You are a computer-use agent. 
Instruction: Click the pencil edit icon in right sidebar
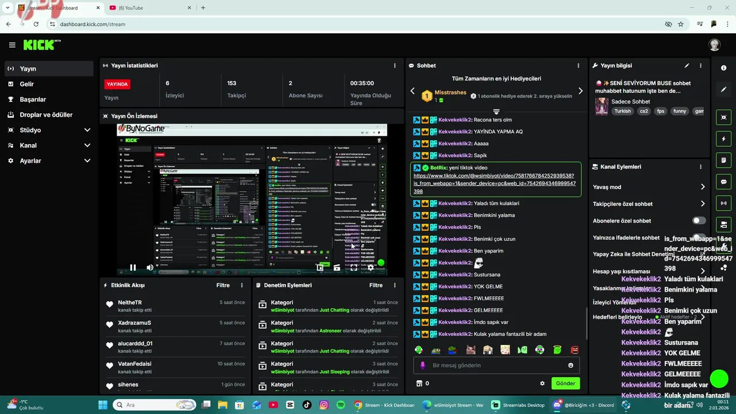tap(723, 90)
